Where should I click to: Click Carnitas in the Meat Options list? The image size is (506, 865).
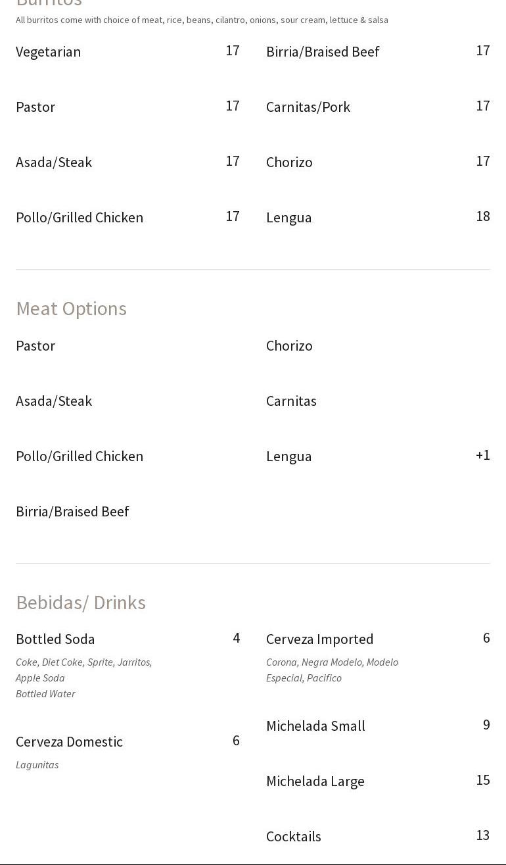(x=291, y=401)
